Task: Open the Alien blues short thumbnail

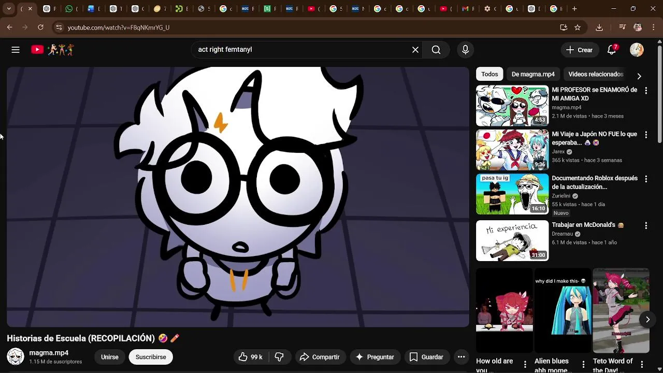Action: coord(563,310)
